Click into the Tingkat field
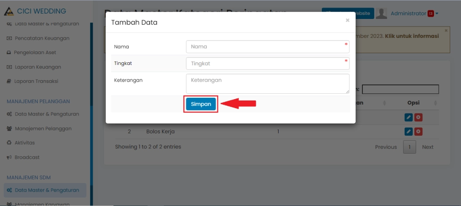Image resolution: width=461 pixels, height=206 pixels. coord(267,64)
